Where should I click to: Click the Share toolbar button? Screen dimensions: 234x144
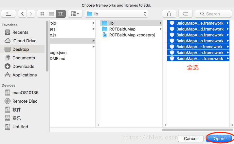coord(169,14)
